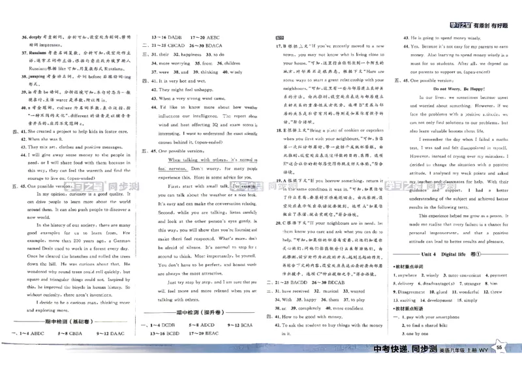Click the essay title "Do not Worry, Be Happy!"
Viewport: 522px width, 369px height.
point(459,89)
